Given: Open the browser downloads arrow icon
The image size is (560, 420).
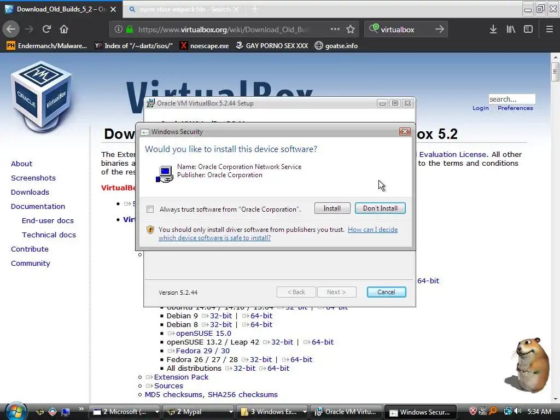Looking at the screenshot, I should click(493, 30).
